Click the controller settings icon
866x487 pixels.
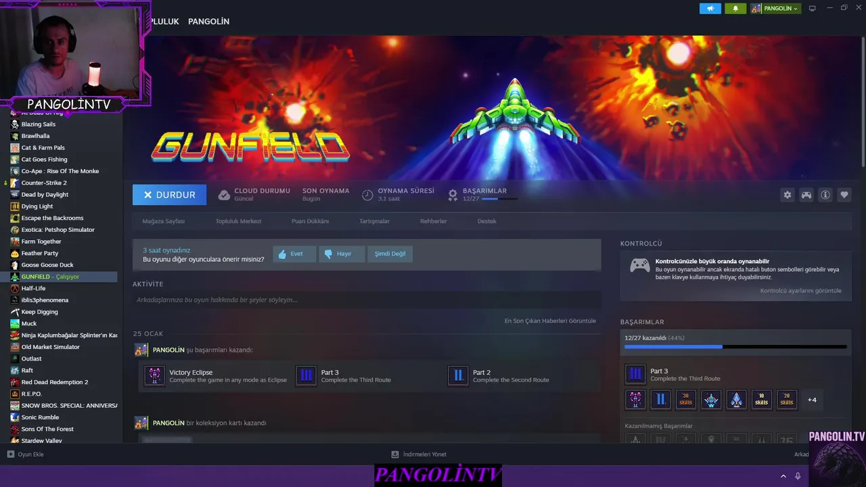(806, 195)
